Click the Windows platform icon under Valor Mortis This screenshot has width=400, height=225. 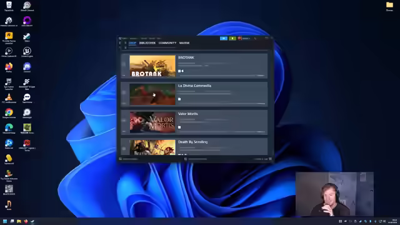click(179, 127)
